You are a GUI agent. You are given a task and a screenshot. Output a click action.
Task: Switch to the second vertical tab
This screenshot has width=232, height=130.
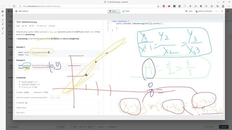tap(3, 20)
